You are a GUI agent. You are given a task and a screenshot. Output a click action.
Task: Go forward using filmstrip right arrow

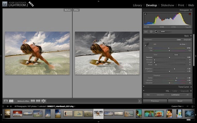click(x=11, y=107)
